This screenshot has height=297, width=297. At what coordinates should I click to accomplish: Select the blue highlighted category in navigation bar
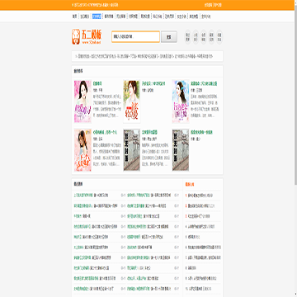97,16
